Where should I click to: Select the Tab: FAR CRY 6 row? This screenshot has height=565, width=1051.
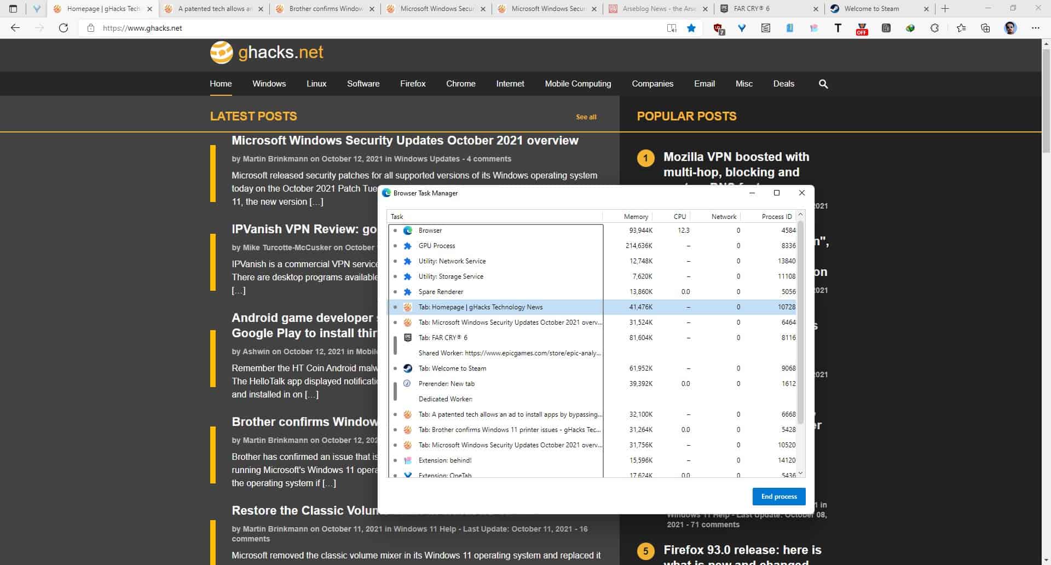592,338
